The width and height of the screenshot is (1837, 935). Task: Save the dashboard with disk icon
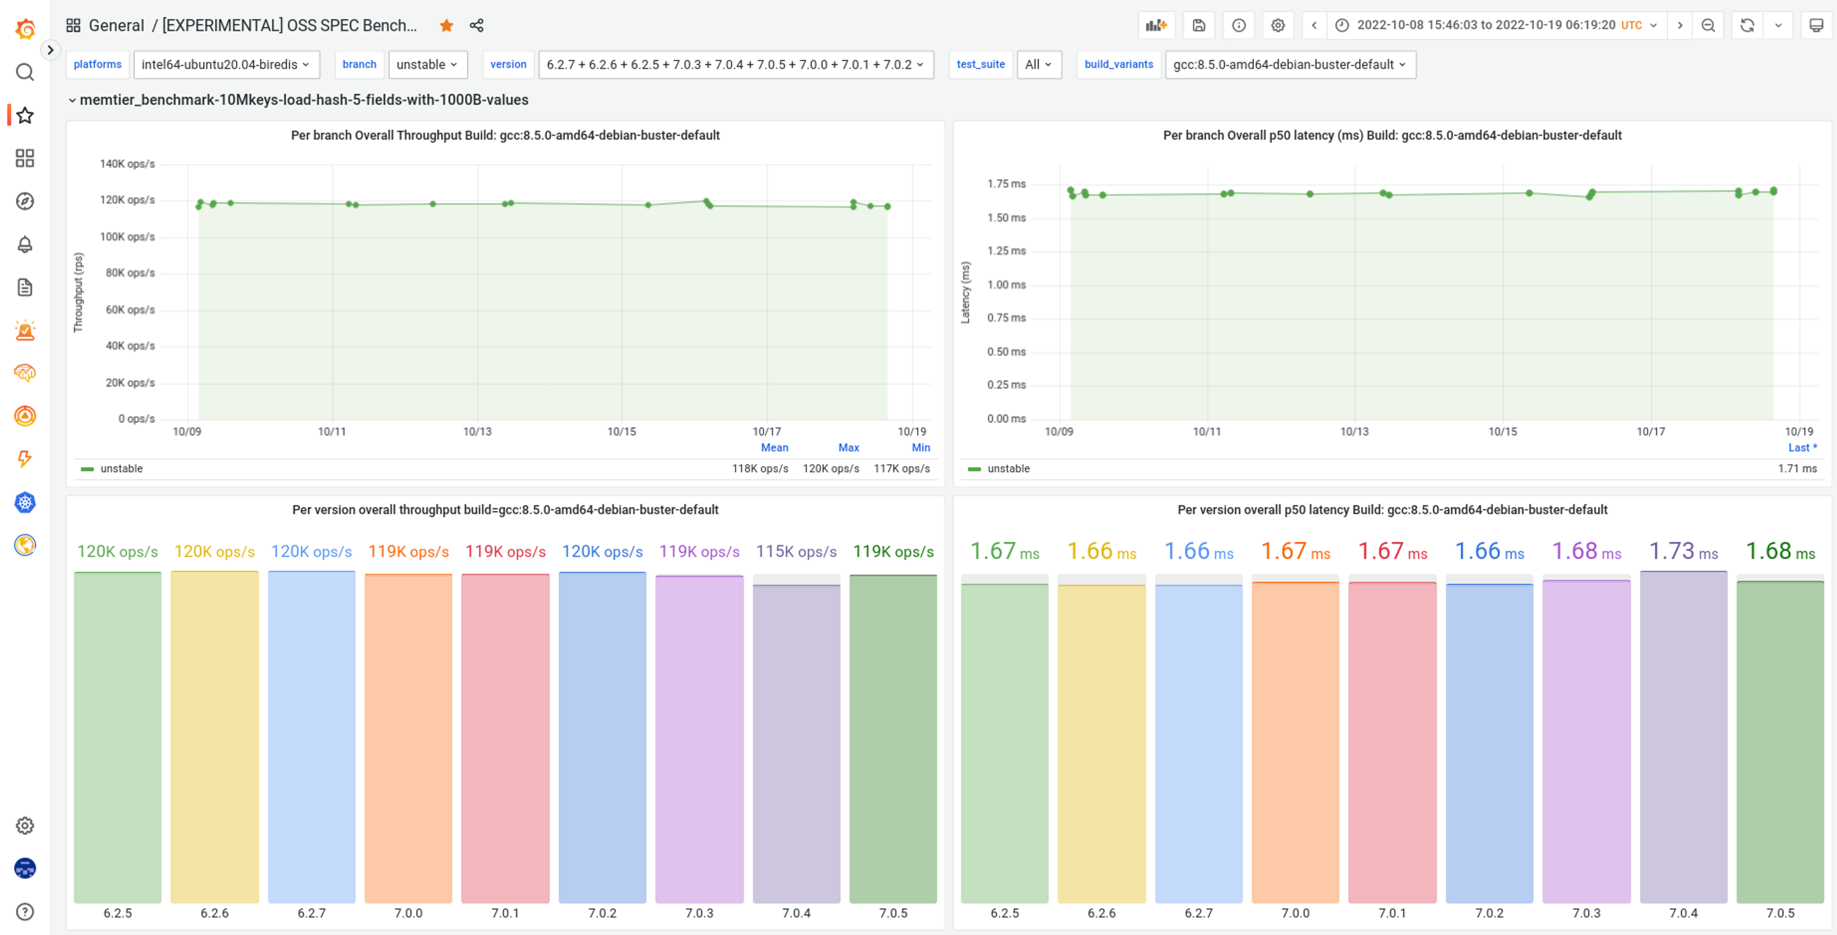point(1199,26)
